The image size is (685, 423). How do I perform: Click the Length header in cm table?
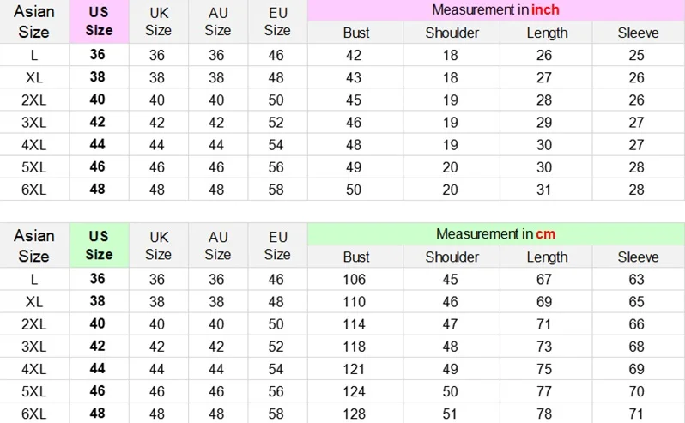(547, 257)
